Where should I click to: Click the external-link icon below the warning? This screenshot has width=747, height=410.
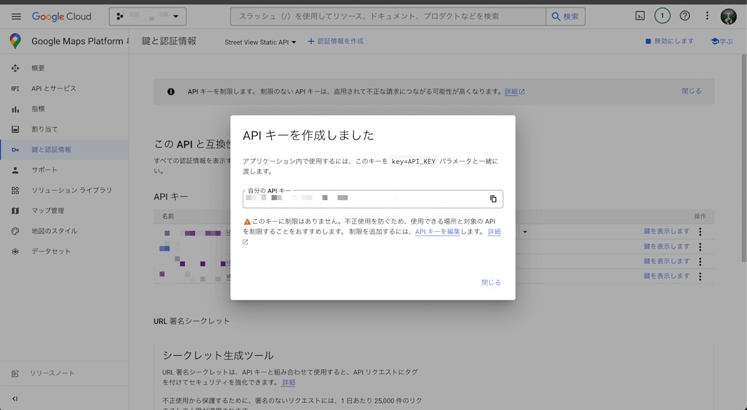[246, 242]
